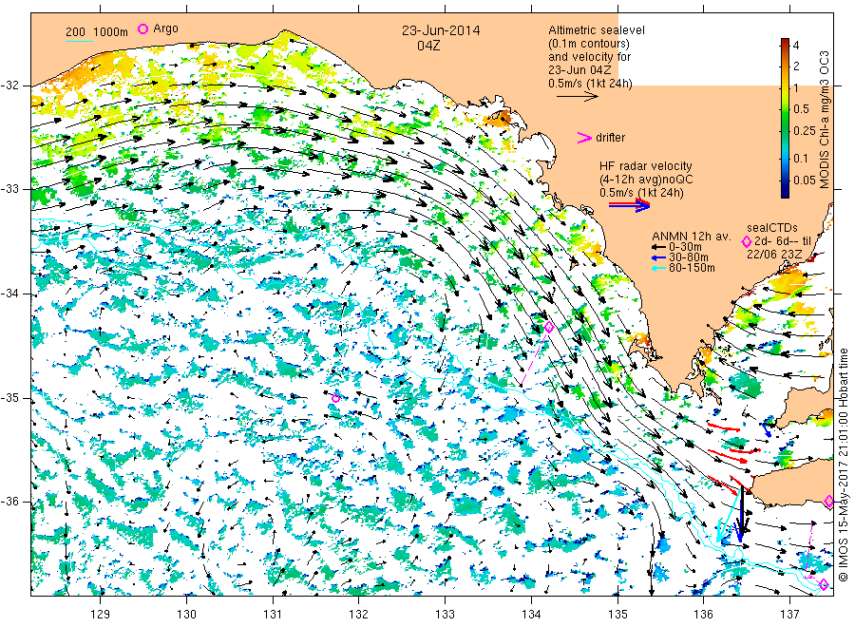
Task: Click the blue 30-80m ANMN arrow symbol
Action: click(x=659, y=257)
